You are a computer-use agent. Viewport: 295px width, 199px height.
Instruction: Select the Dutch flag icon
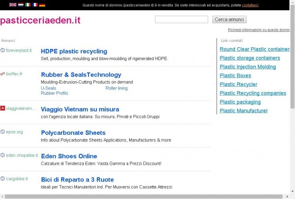pos(21,5)
